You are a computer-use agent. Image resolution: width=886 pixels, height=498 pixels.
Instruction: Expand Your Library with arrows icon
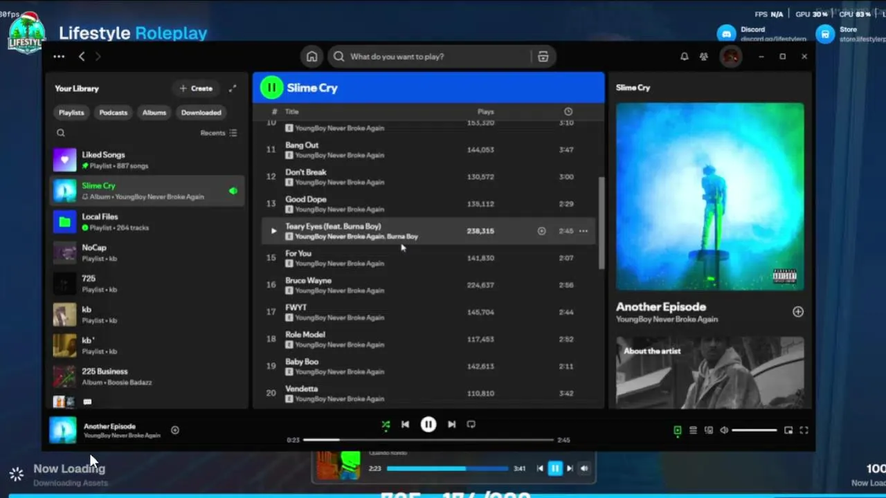coord(233,89)
